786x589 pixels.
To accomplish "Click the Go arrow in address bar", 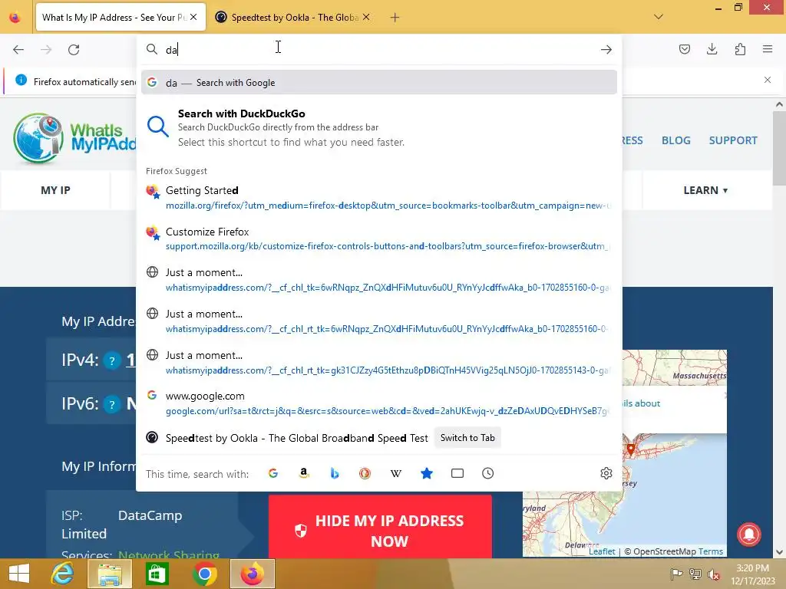I will [606, 50].
